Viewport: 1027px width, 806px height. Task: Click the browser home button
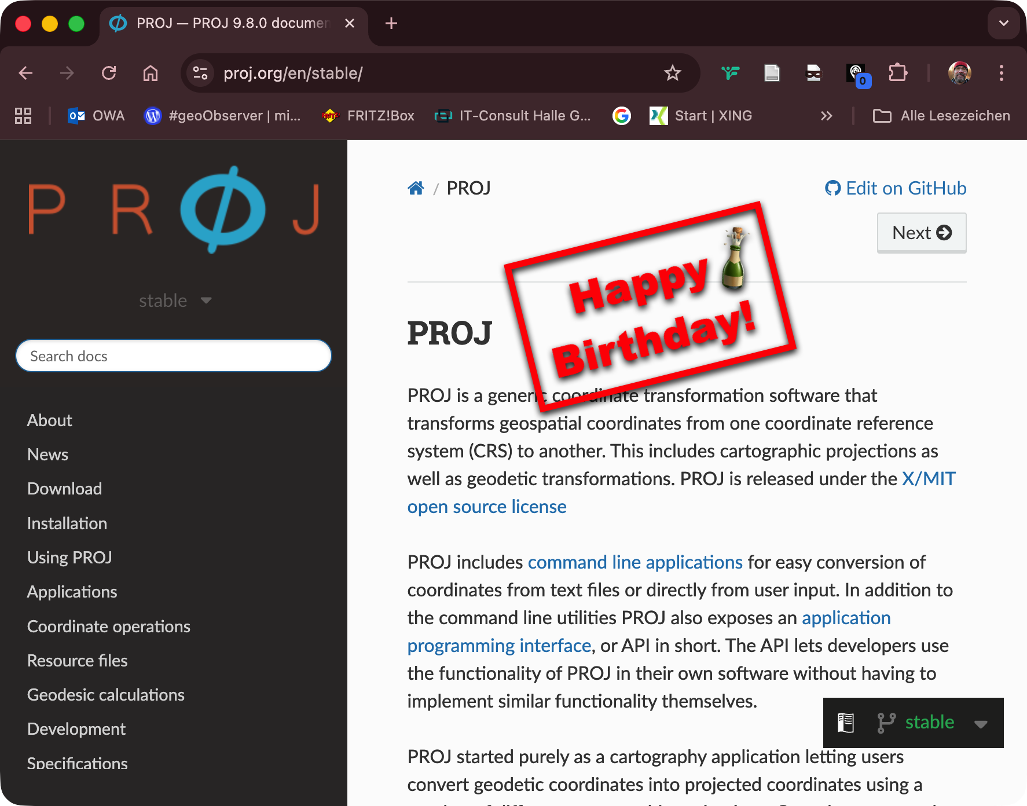pyautogui.click(x=151, y=74)
